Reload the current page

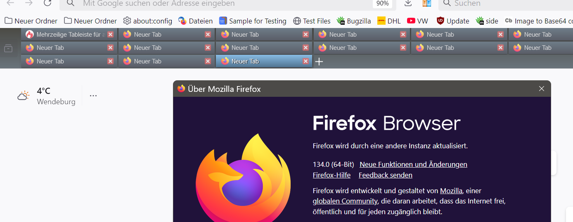[x=47, y=3]
